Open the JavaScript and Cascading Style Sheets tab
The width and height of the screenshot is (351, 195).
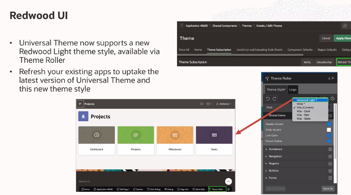(x=259, y=50)
